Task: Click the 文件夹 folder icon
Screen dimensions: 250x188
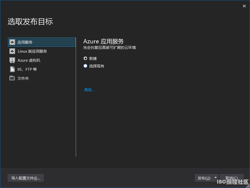Action: pyautogui.click(x=12, y=78)
